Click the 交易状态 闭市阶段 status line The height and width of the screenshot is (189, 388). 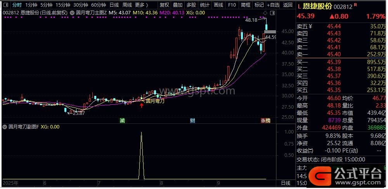331,160
